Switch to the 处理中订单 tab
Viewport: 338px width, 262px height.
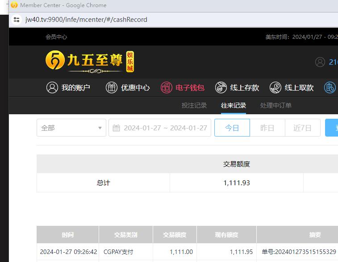(x=276, y=105)
